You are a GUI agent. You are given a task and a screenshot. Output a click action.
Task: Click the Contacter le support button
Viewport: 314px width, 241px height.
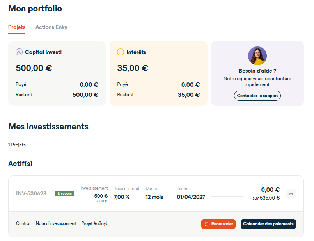click(x=257, y=95)
